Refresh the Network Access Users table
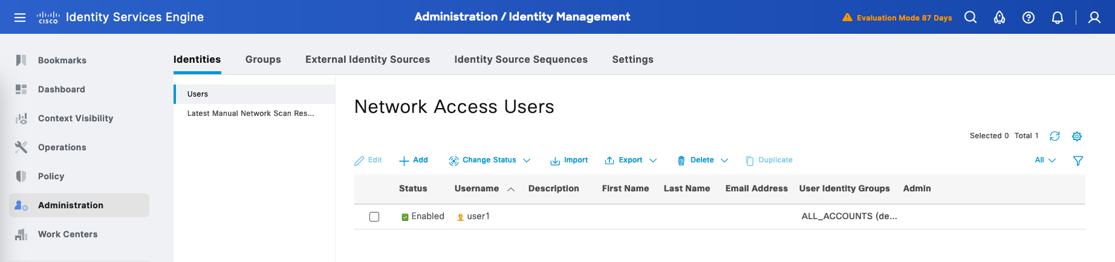 pyautogui.click(x=1055, y=136)
